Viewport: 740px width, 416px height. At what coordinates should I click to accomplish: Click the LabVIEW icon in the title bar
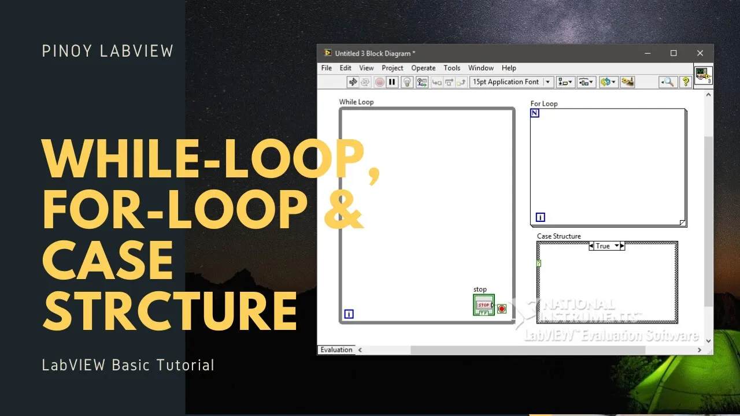point(327,53)
